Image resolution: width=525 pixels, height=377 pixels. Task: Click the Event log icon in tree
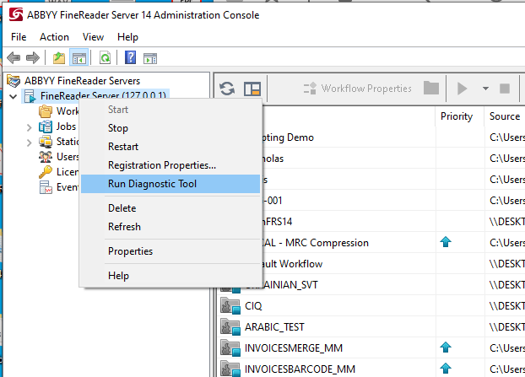pos(46,187)
